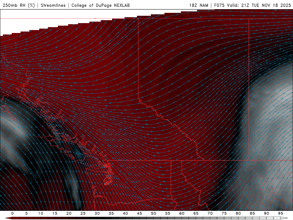Screen dimensions: 293x220
Task: Select the "50" percent scale label
Action: [153, 213]
